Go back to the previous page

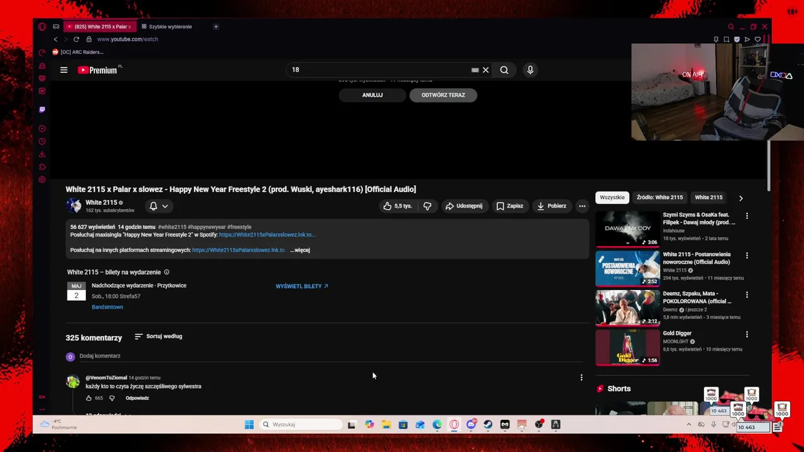pos(55,39)
